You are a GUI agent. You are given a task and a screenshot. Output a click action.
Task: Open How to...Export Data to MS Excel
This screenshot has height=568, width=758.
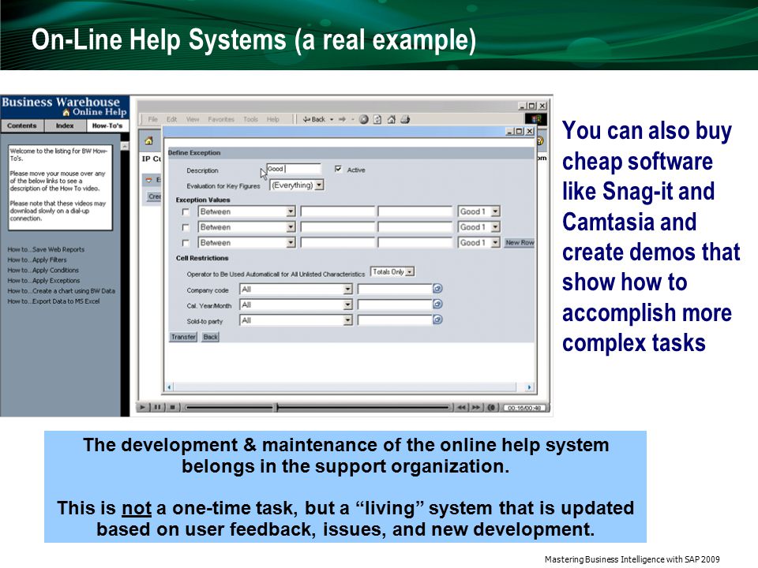(54, 301)
